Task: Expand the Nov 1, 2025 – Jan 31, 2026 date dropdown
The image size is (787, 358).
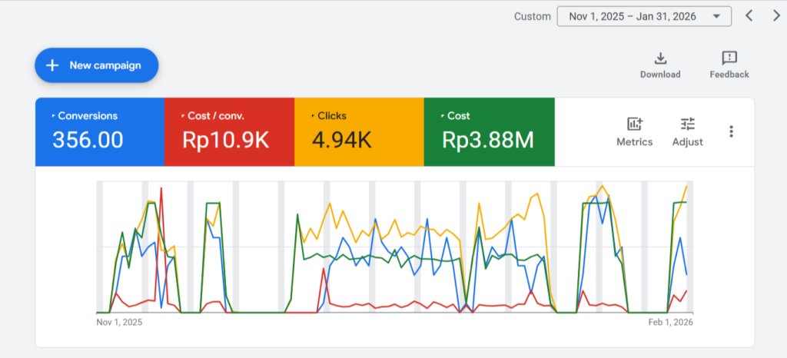Action: tap(644, 16)
